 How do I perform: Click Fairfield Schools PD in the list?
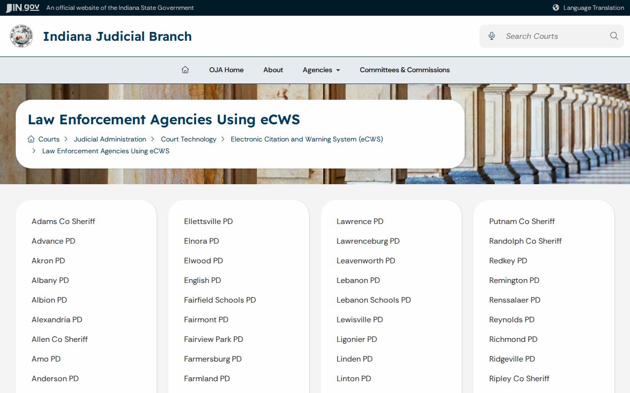tap(220, 300)
